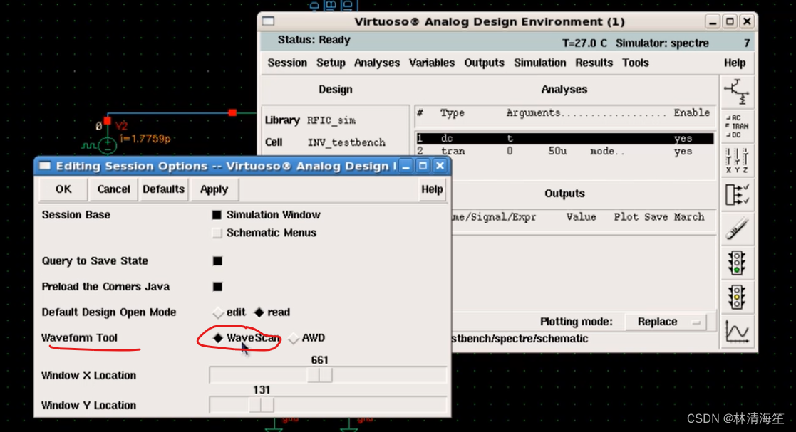The height and width of the screenshot is (432, 796).
Task: Open the Session menu
Action: 287,63
